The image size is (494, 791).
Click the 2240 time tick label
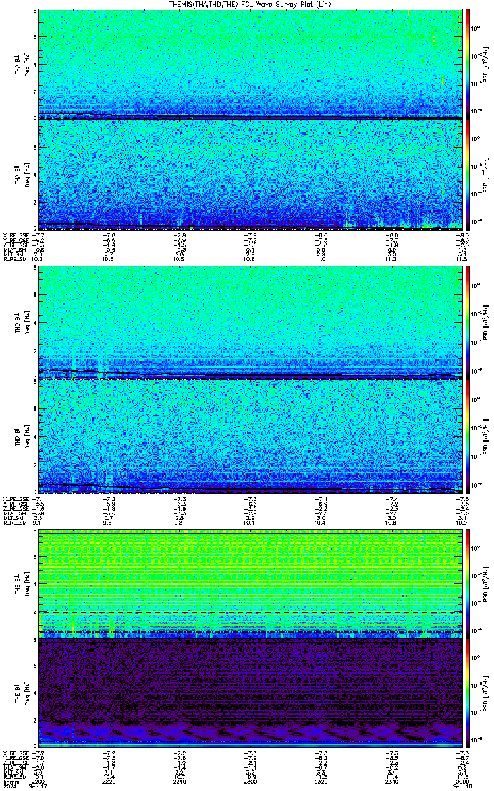(x=179, y=781)
